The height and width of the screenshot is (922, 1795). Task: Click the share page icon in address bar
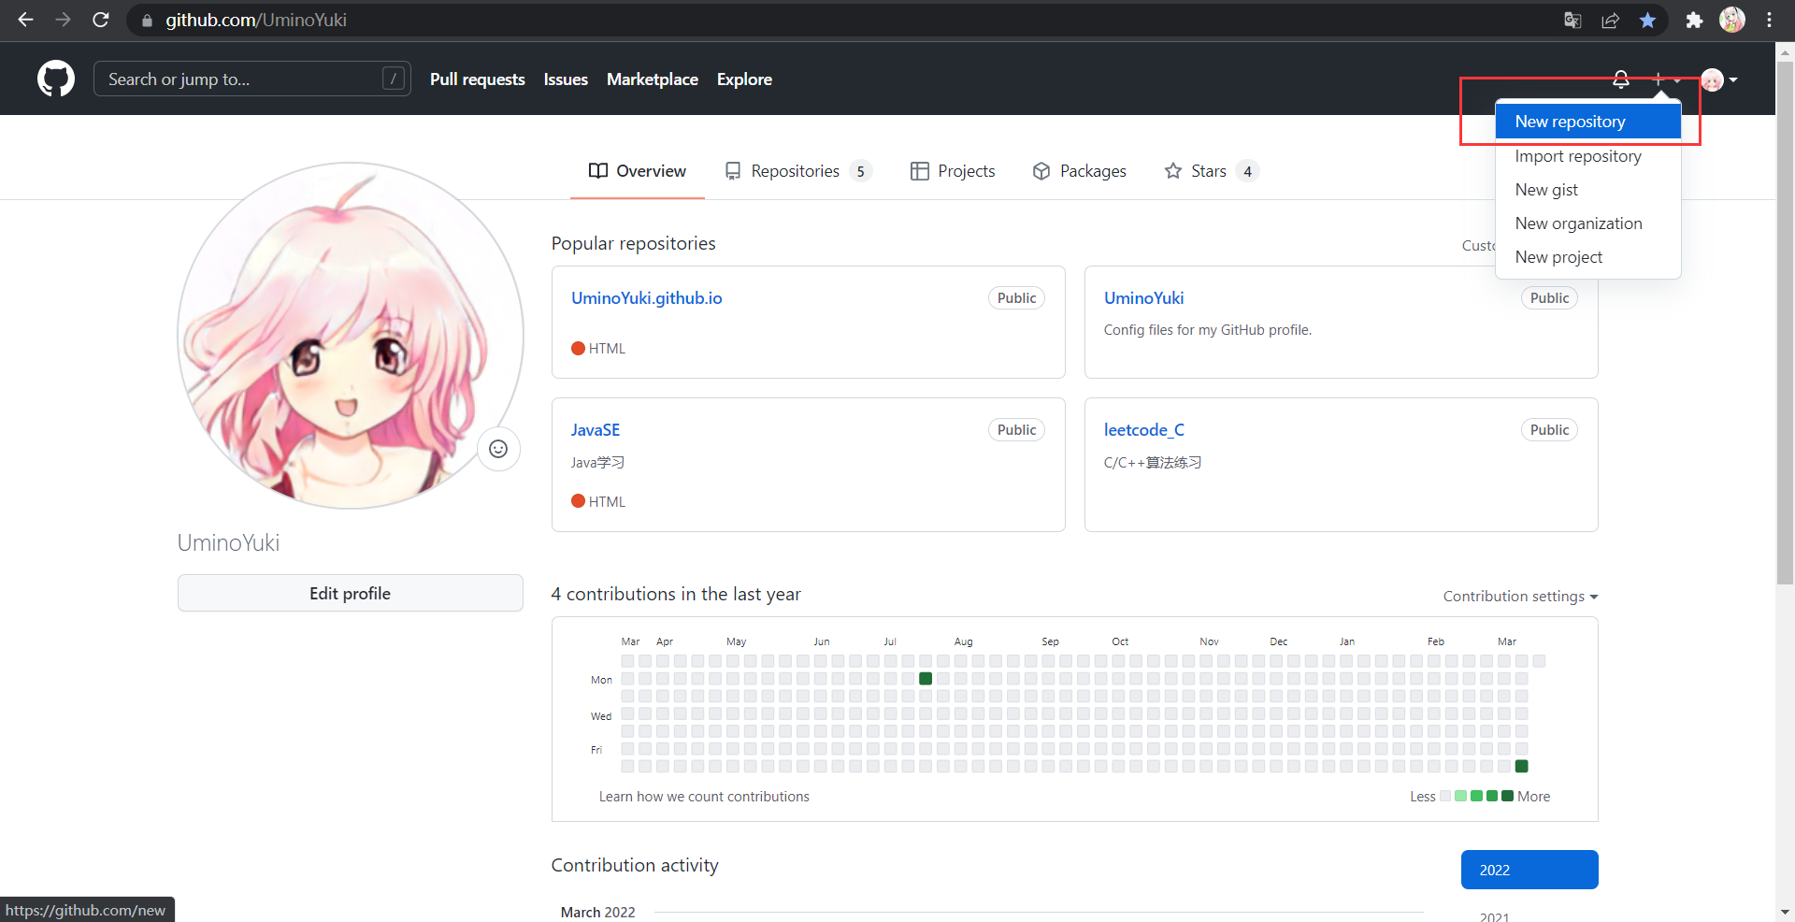click(1610, 21)
